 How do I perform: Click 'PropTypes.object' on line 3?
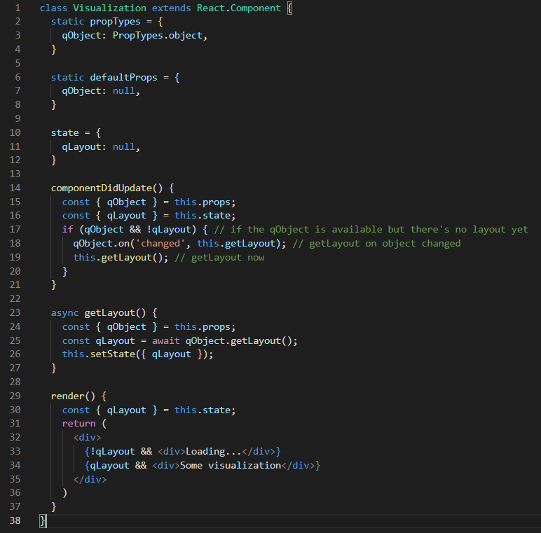158,36
